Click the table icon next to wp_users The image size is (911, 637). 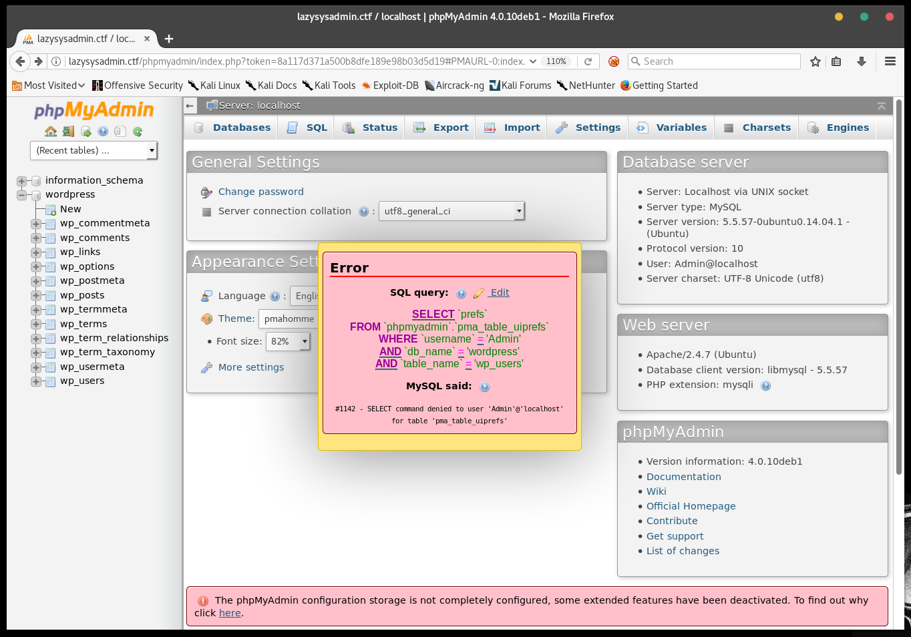(50, 381)
